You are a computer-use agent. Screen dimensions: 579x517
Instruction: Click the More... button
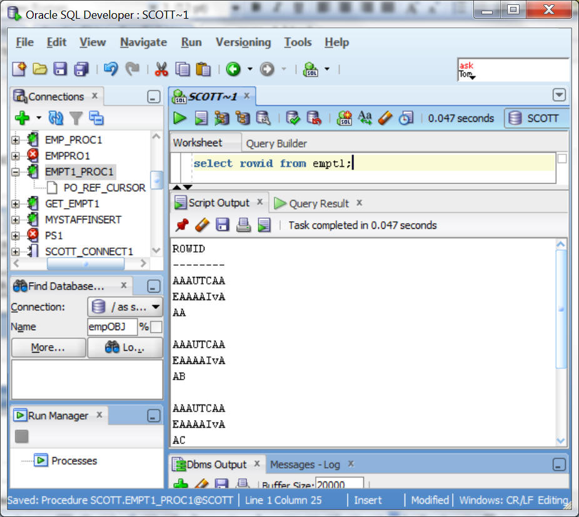pyautogui.click(x=49, y=348)
